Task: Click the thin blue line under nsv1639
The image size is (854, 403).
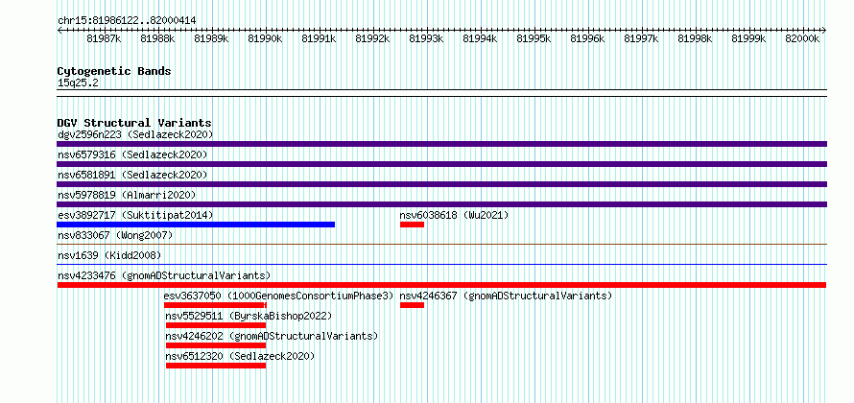Action: coord(441,265)
